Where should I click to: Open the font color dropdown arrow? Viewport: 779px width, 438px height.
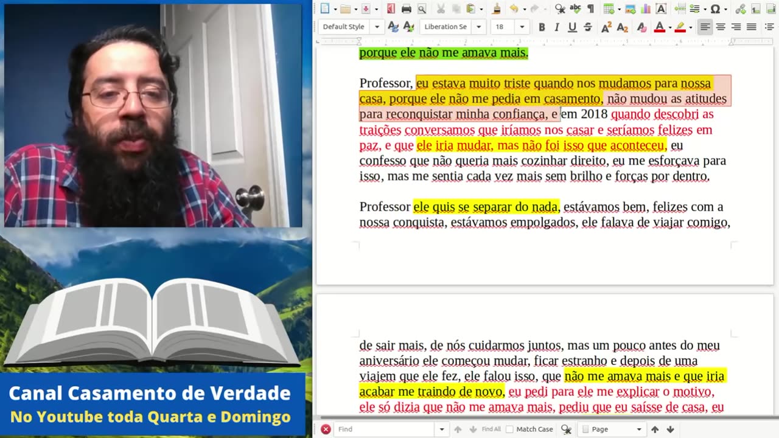669,27
